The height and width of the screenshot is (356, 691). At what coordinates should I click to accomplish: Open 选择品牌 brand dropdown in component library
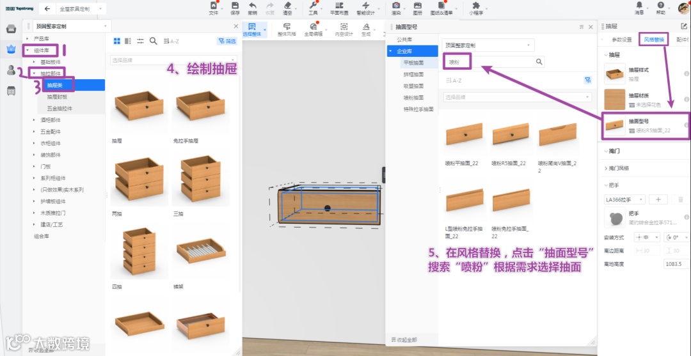pos(173,60)
